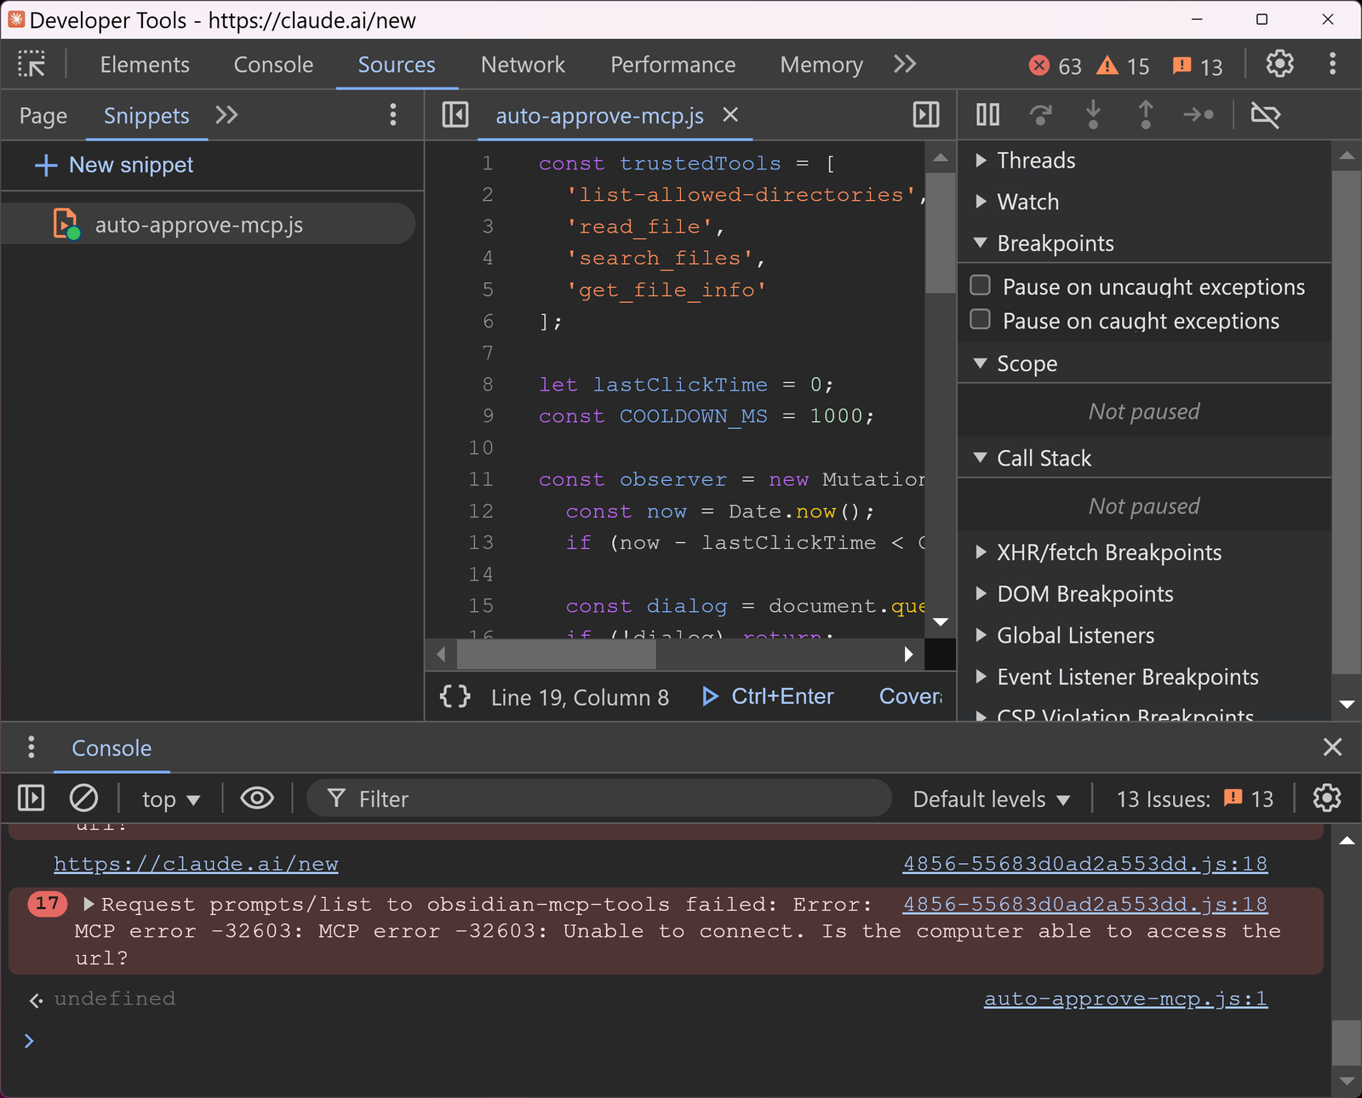
Task: Toggle Pause on uncaught exceptions checkbox
Action: point(981,285)
